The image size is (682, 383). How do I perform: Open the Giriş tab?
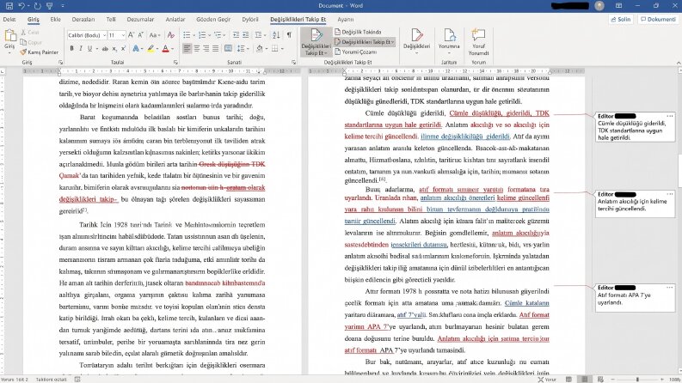(33, 20)
